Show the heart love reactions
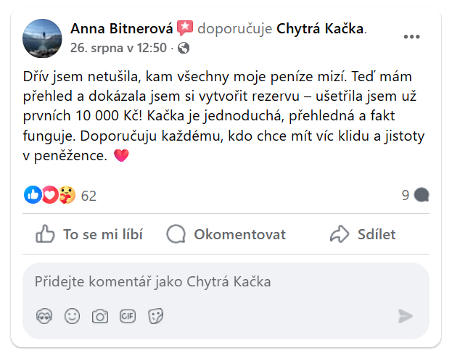The image size is (452, 356). click(50, 195)
